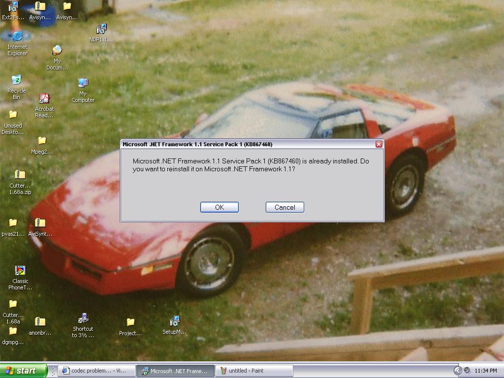Open the Unused Desktop shortcuts folder
This screenshot has width=504, height=378.
tap(13, 123)
